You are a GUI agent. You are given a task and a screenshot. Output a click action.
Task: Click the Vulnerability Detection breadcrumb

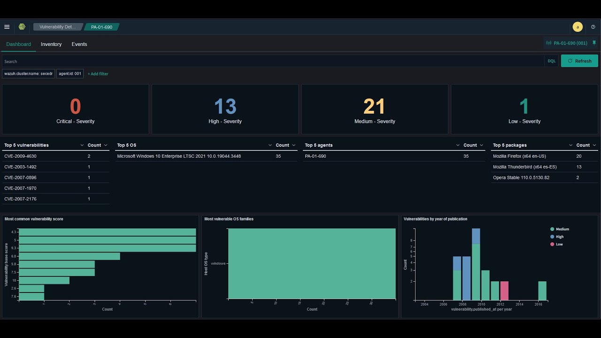(58, 27)
